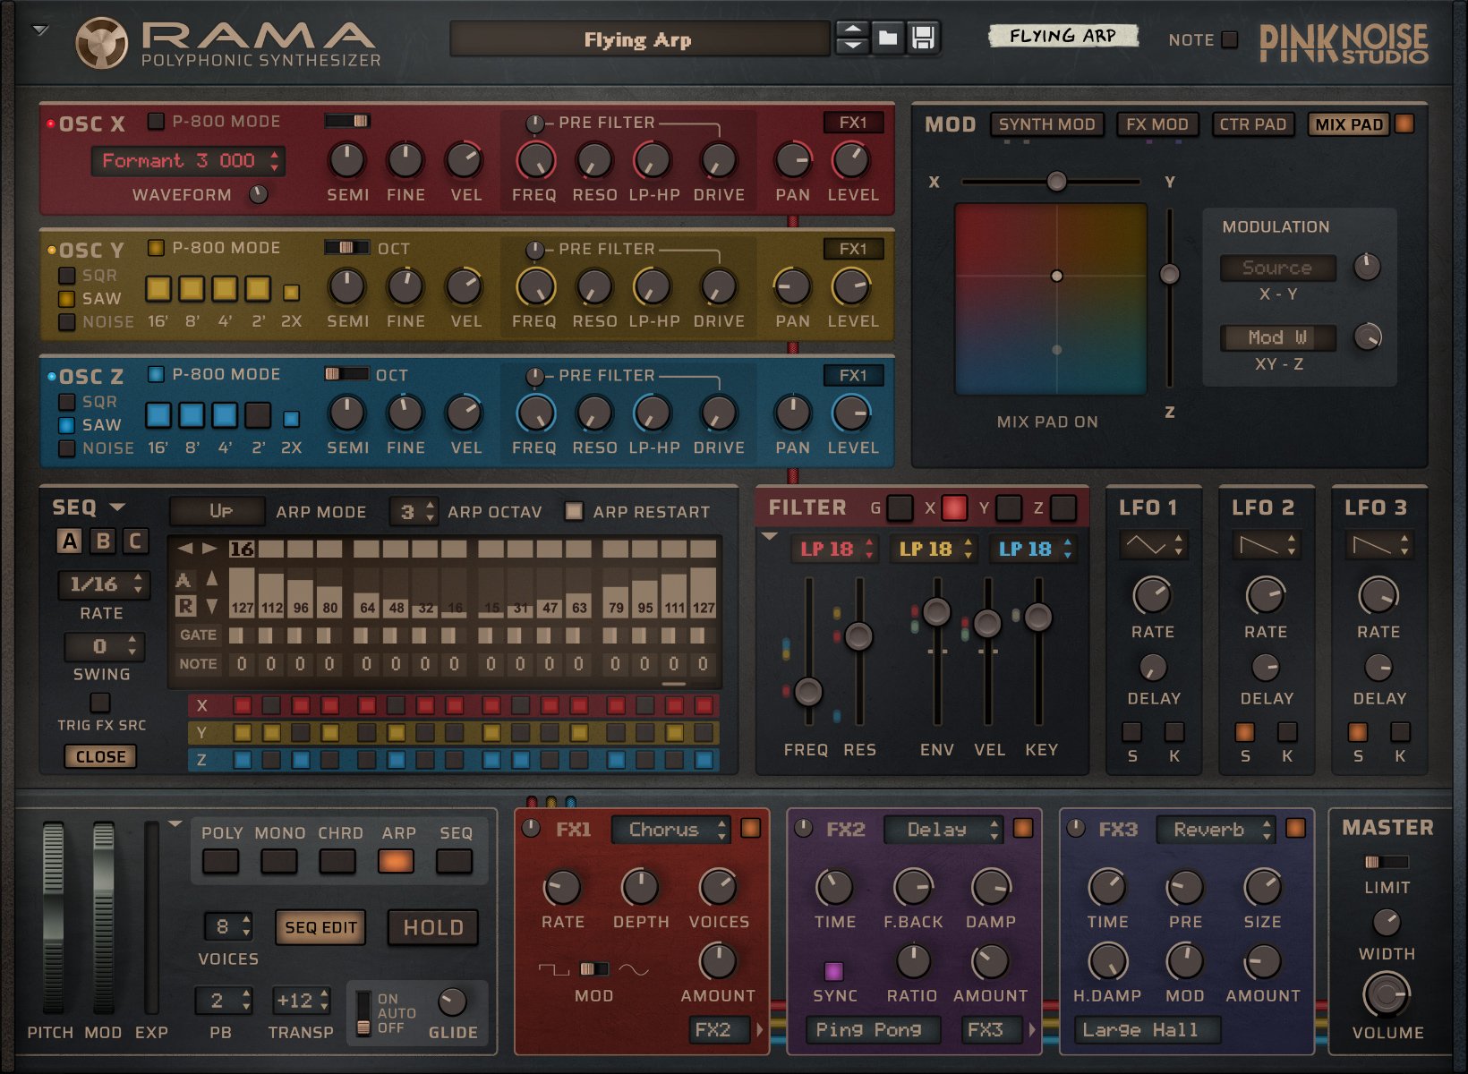Save the patch with floppy disk icon
The image size is (1468, 1074).
923,38
